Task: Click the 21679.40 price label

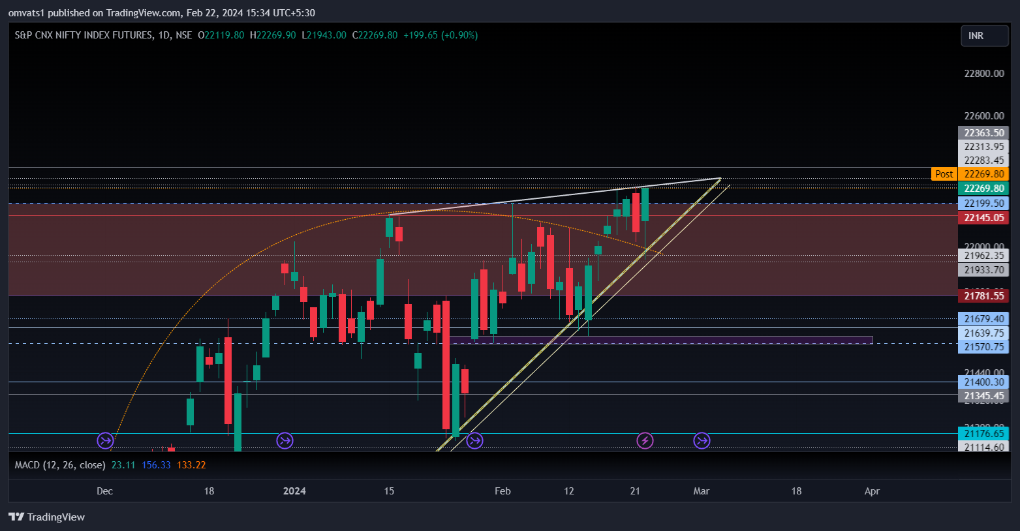Action: pos(983,319)
